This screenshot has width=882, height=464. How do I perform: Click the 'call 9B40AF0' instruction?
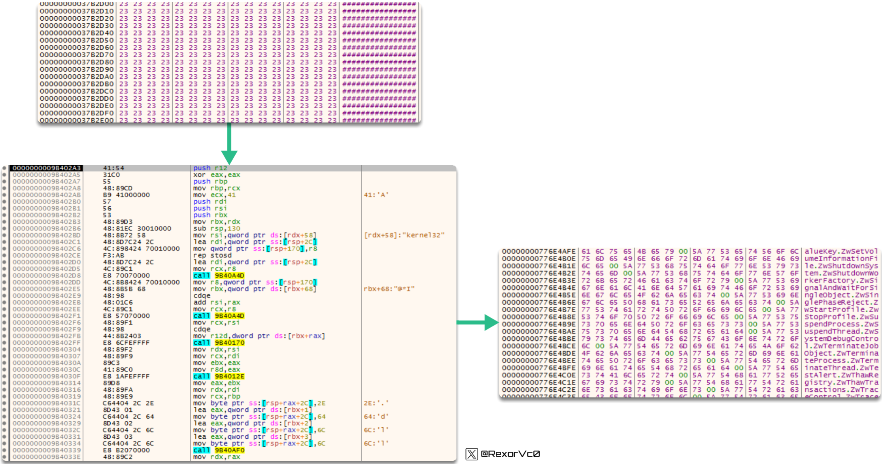coord(219,451)
